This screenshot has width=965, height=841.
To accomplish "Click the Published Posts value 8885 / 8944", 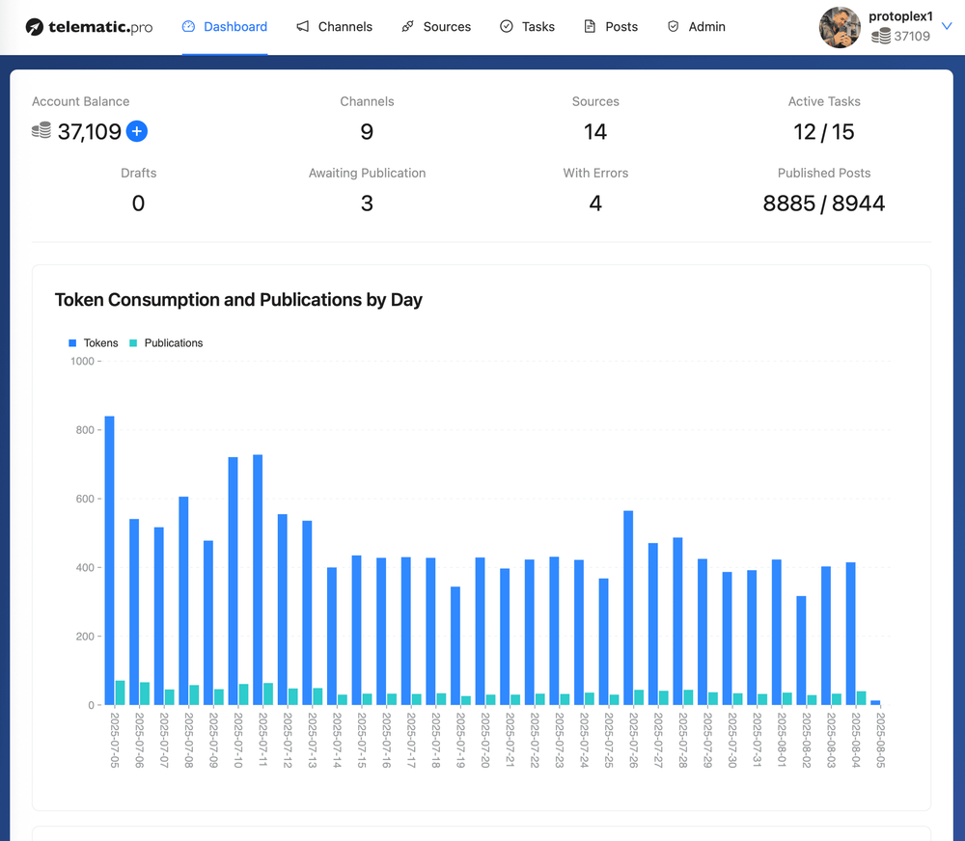I will coord(824,203).
